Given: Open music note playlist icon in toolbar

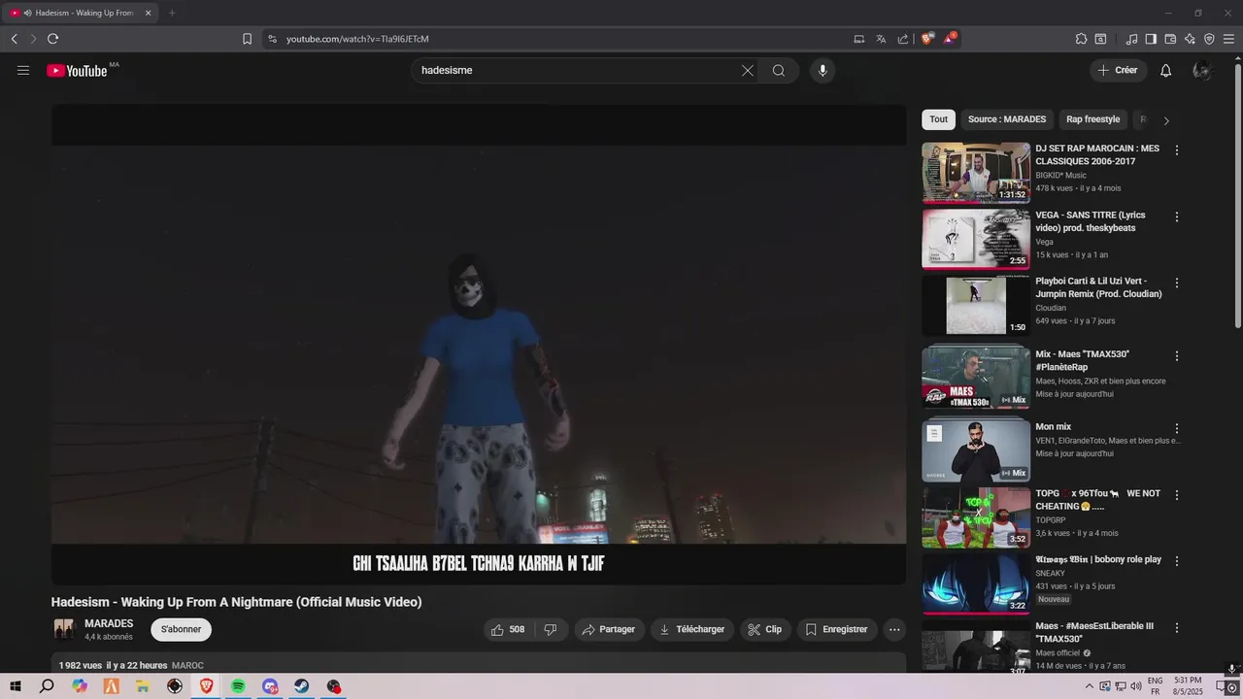Looking at the screenshot, I should point(1131,39).
